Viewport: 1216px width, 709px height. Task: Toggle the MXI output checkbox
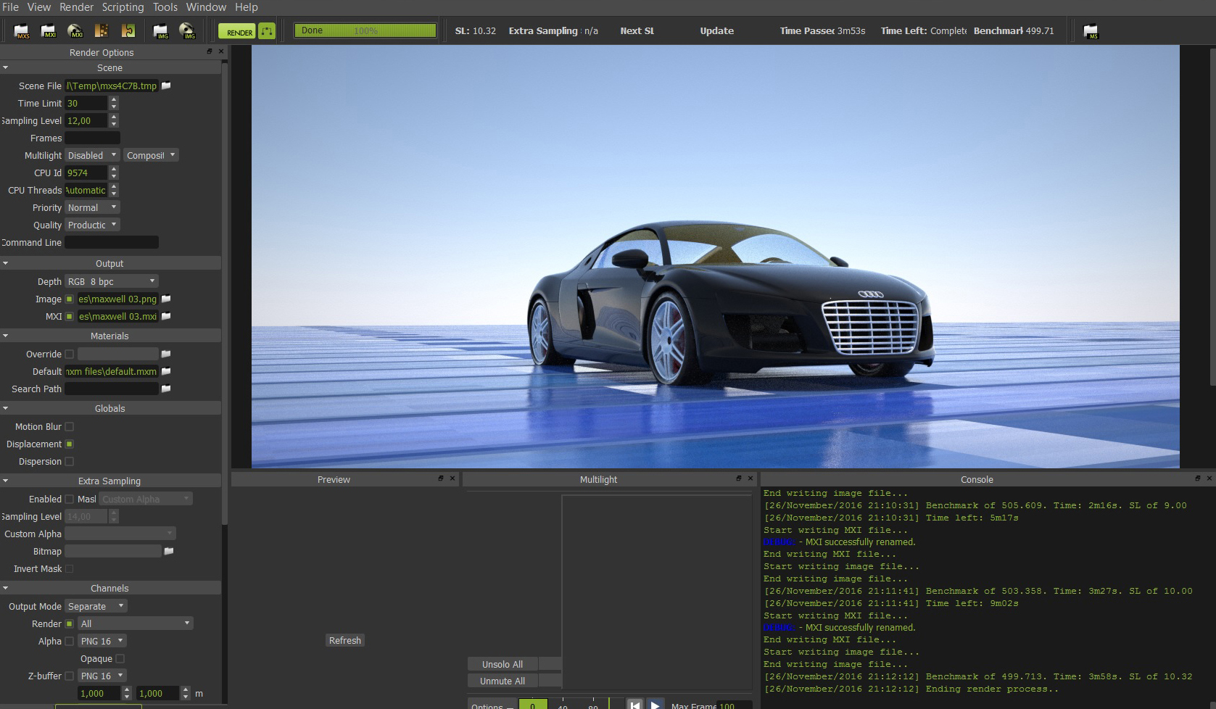click(70, 316)
